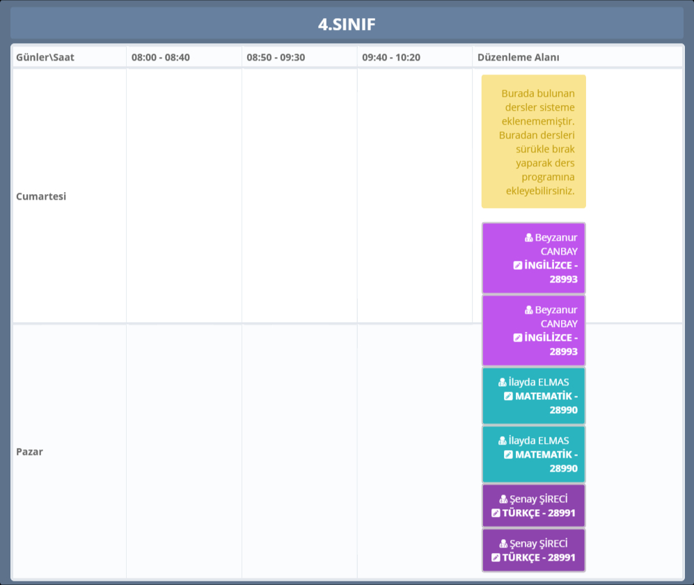Select the 09:40 - 10:20 column header

tap(391, 57)
